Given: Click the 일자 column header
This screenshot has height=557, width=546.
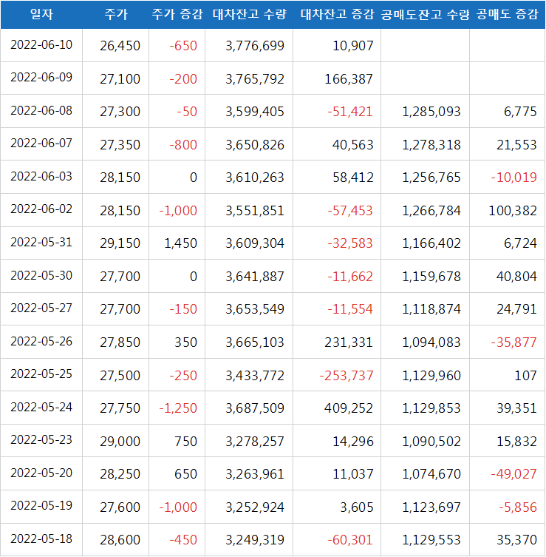Looking at the screenshot, I should 41,14.
